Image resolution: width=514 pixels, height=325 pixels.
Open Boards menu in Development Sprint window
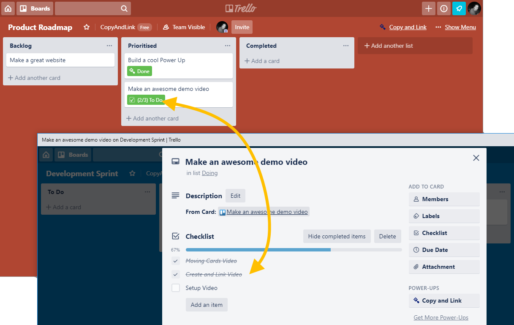tap(73, 155)
